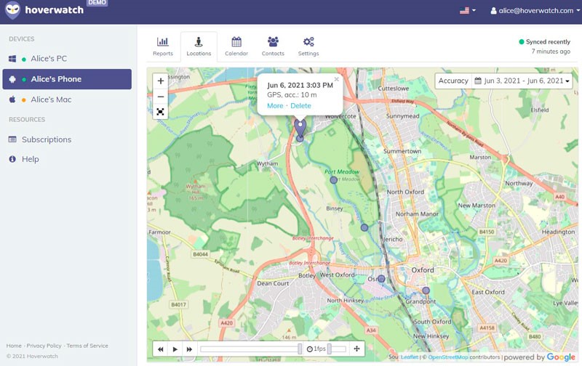Open the Jun 3 - Jun 6 date range picker
This screenshot has height=366, width=582.
tap(522, 81)
